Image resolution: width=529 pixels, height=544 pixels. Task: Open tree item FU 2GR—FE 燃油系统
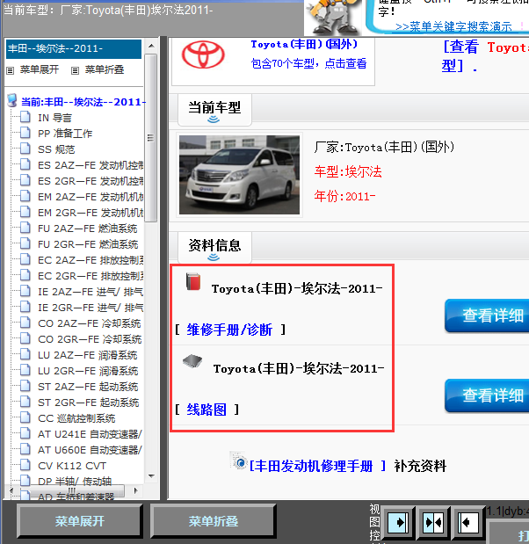(88, 244)
